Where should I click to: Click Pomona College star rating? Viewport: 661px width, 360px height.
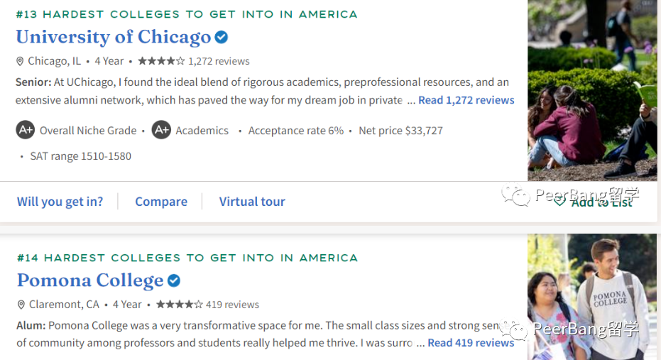[180, 305]
